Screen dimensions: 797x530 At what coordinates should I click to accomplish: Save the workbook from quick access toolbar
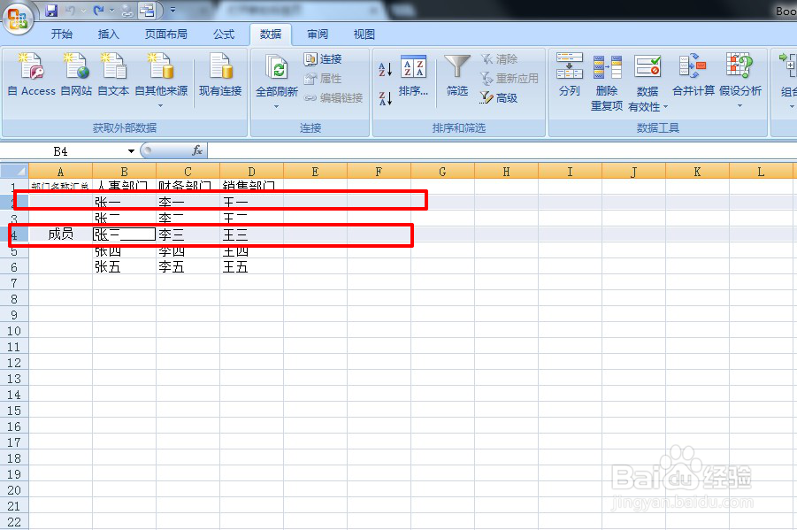tap(51, 10)
